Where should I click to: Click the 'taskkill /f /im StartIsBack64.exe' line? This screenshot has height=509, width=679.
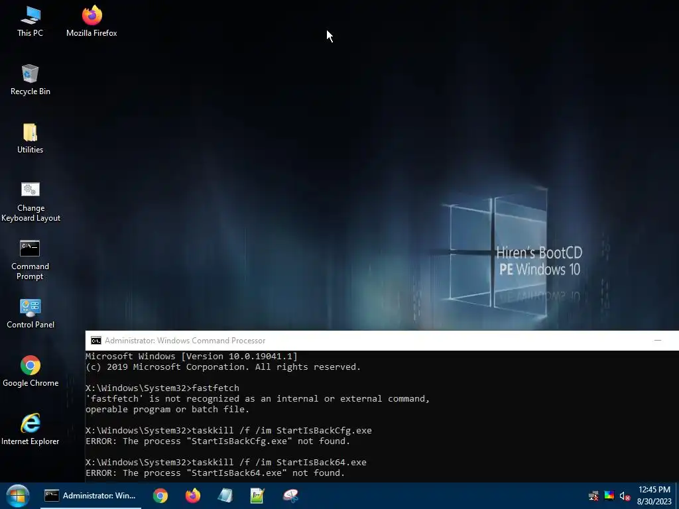pyautogui.click(x=279, y=462)
